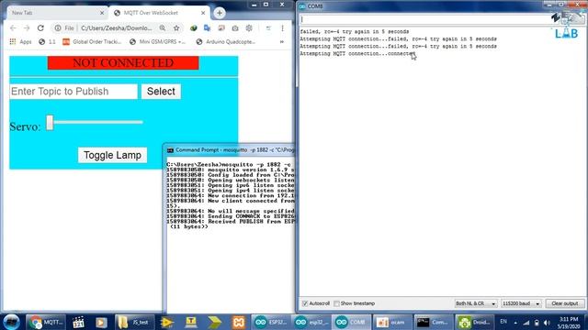Open the green IDM extension icon
Image resolution: width=588 pixels, height=330 pixels.
(194, 28)
